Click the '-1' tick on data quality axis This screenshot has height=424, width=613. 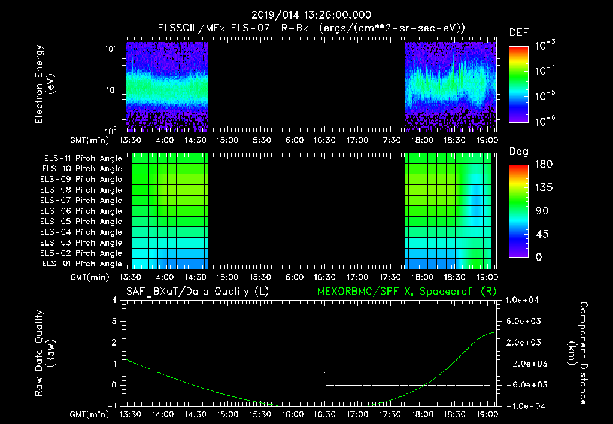point(112,405)
